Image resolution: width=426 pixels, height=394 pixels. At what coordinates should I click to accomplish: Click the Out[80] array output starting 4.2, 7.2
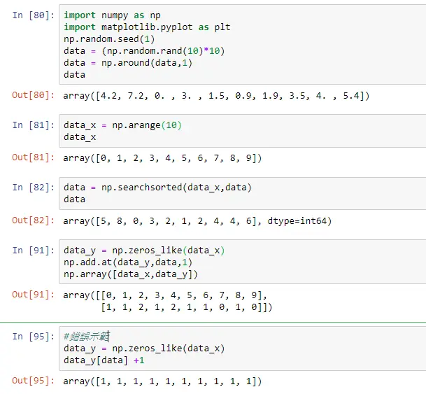click(x=216, y=96)
